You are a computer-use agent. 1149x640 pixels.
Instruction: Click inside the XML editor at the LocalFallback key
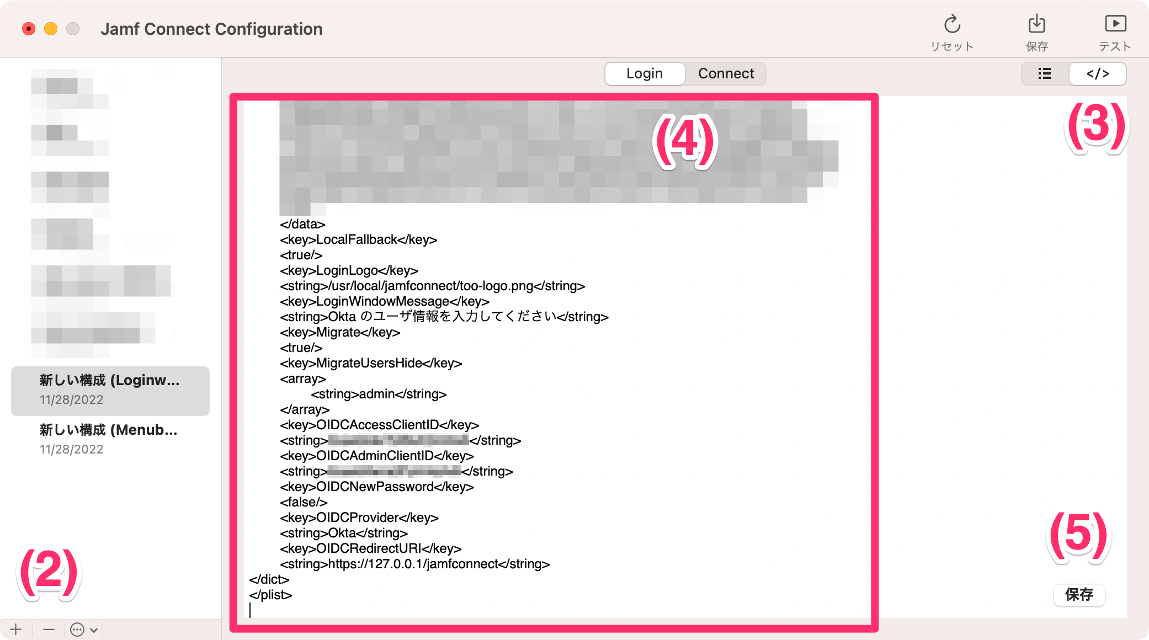(359, 239)
